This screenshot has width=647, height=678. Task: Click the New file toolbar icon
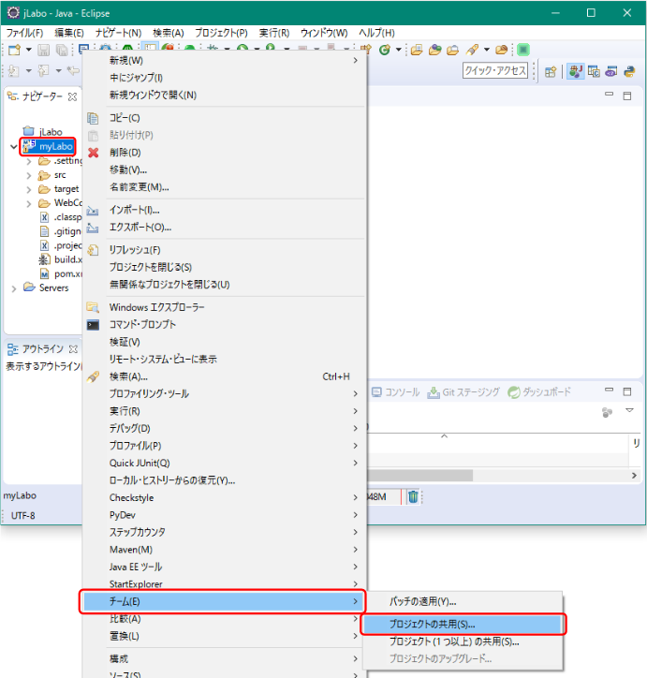(x=14, y=51)
